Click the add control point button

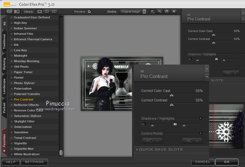192,141
